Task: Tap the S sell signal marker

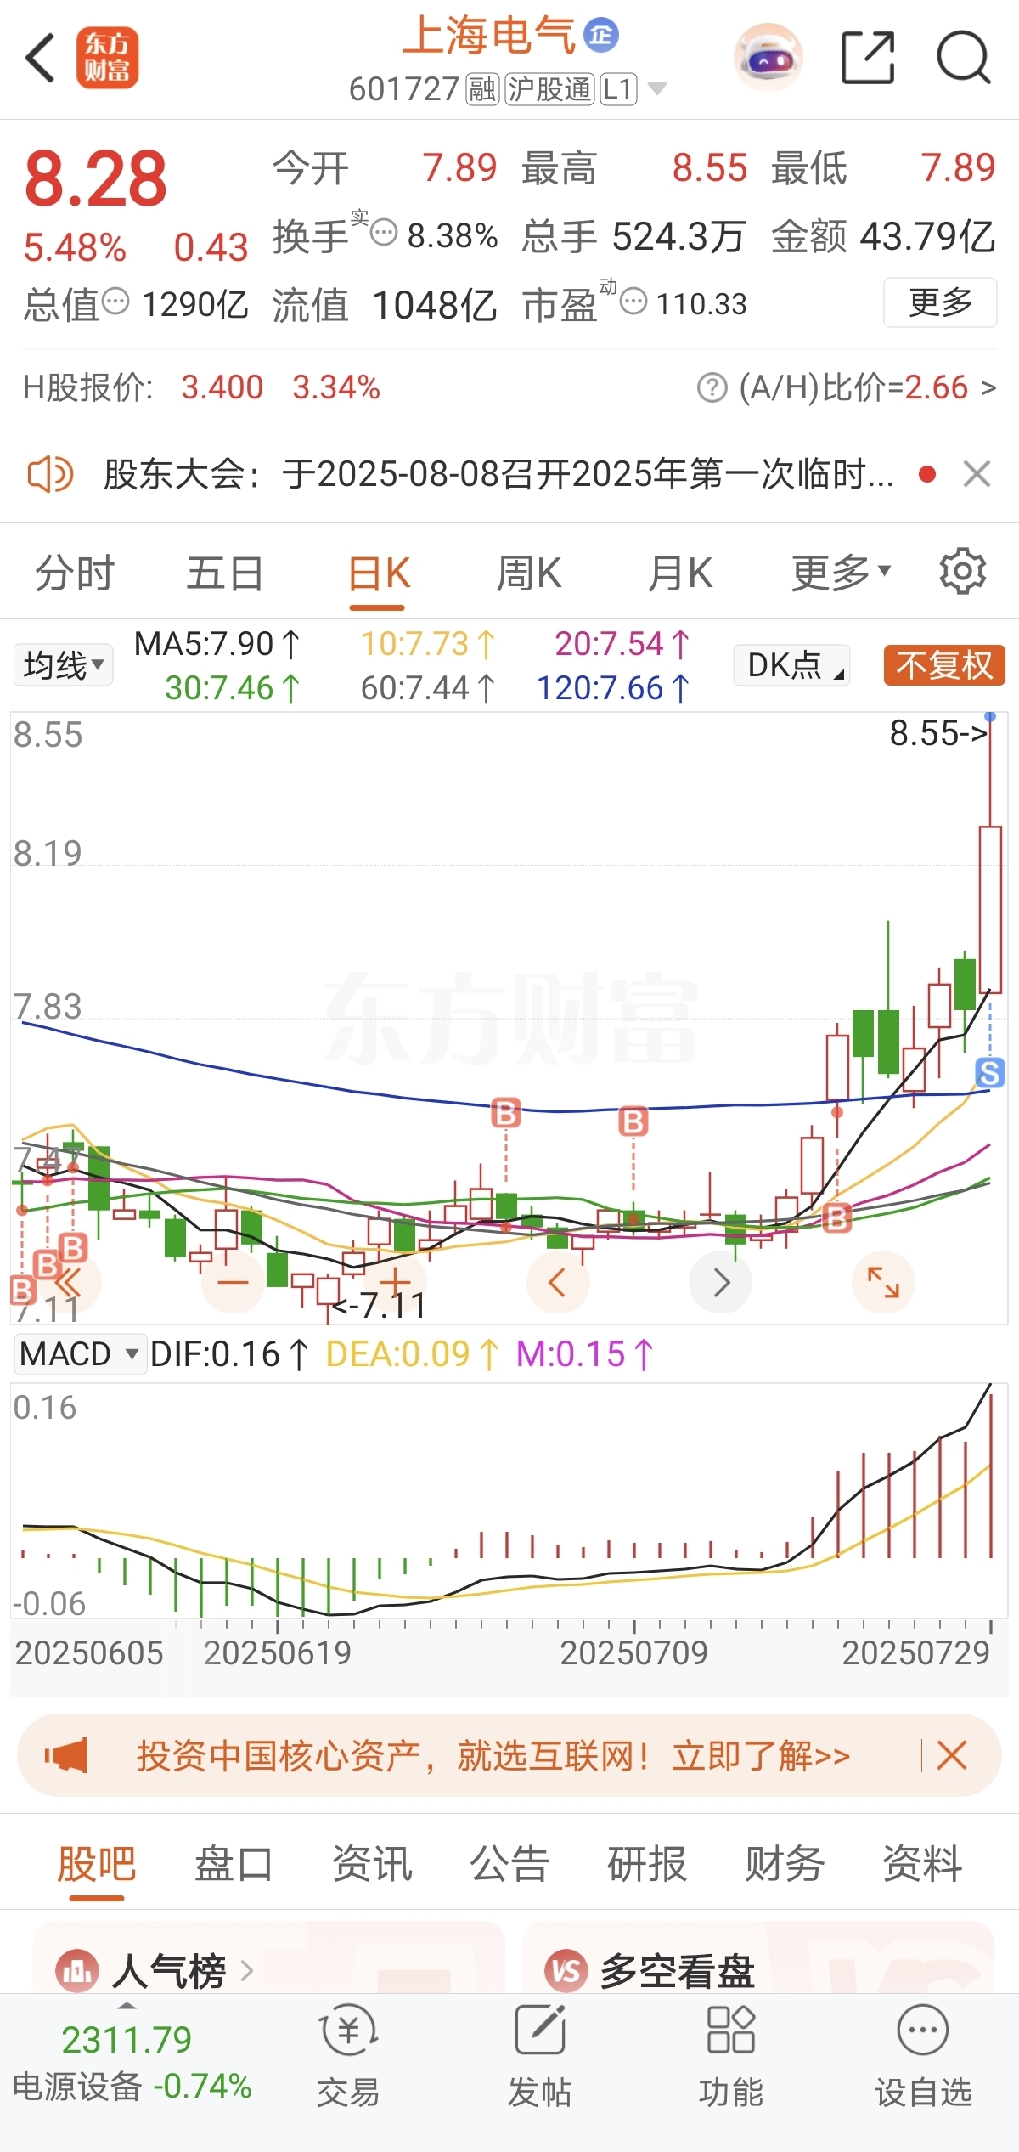Action: [x=990, y=1073]
